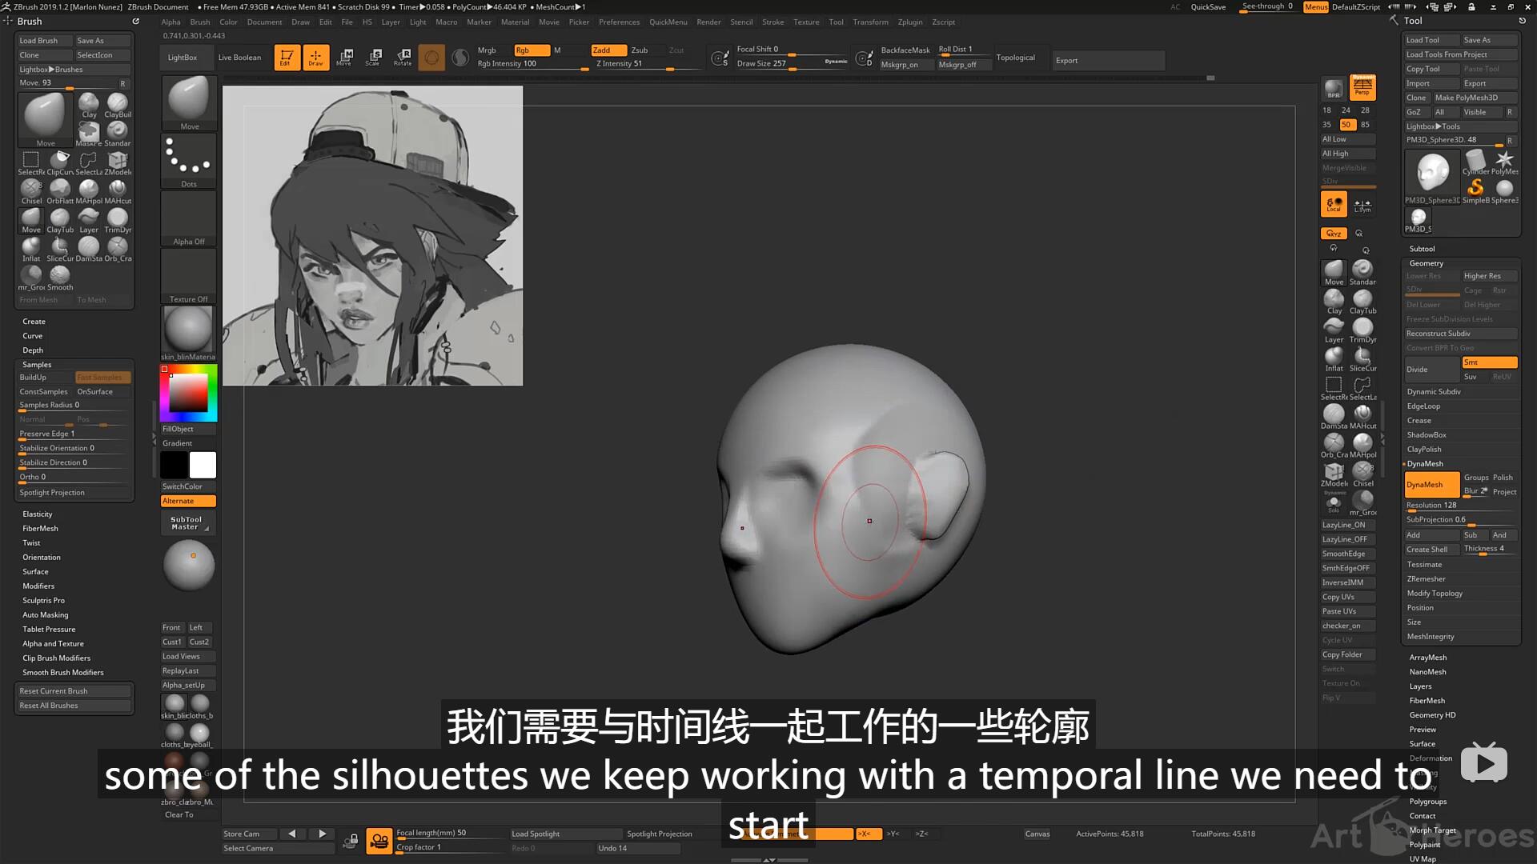Viewport: 1537px width, 864px height.
Task: Expand the Tablet Pressure section
Action: click(49, 630)
